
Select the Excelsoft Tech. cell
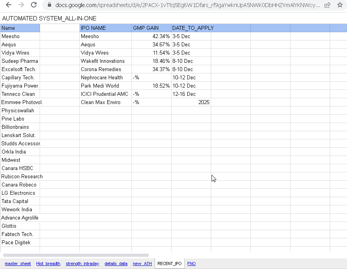[20, 69]
